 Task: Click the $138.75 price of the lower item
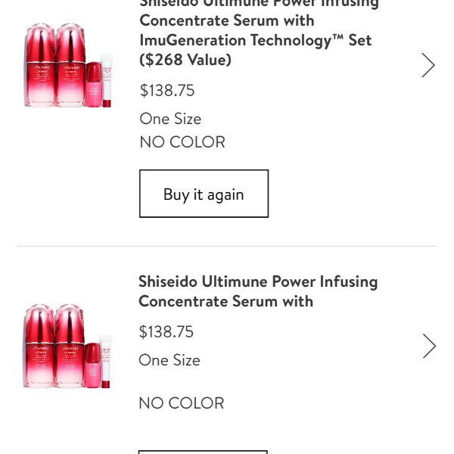tap(166, 332)
